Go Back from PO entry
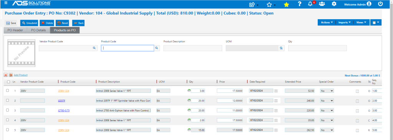Viewport: 393px width, 140px height. coord(78,23)
